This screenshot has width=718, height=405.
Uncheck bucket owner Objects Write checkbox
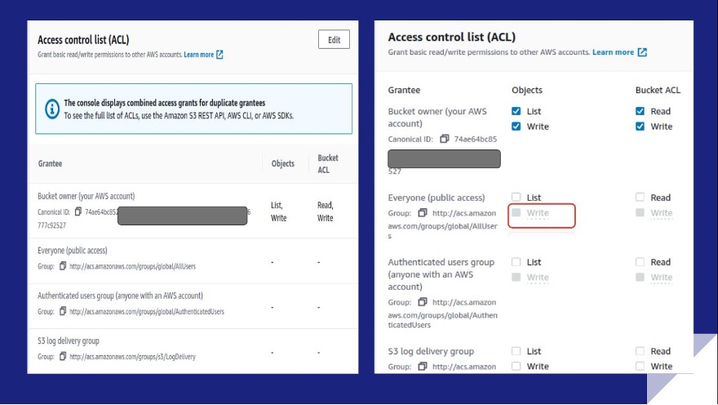pyautogui.click(x=516, y=127)
